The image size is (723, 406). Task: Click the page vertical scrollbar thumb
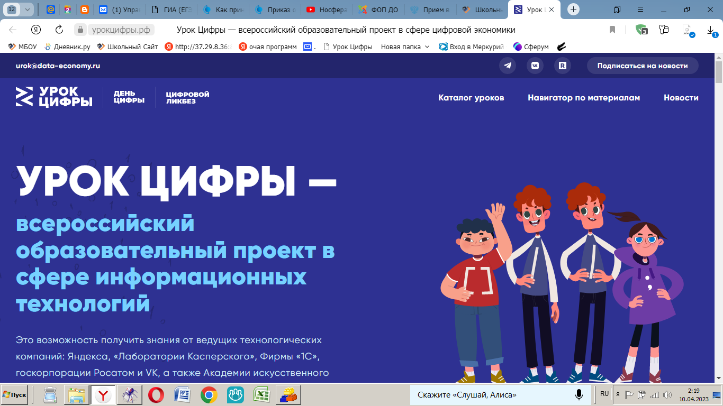tap(719, 73)
